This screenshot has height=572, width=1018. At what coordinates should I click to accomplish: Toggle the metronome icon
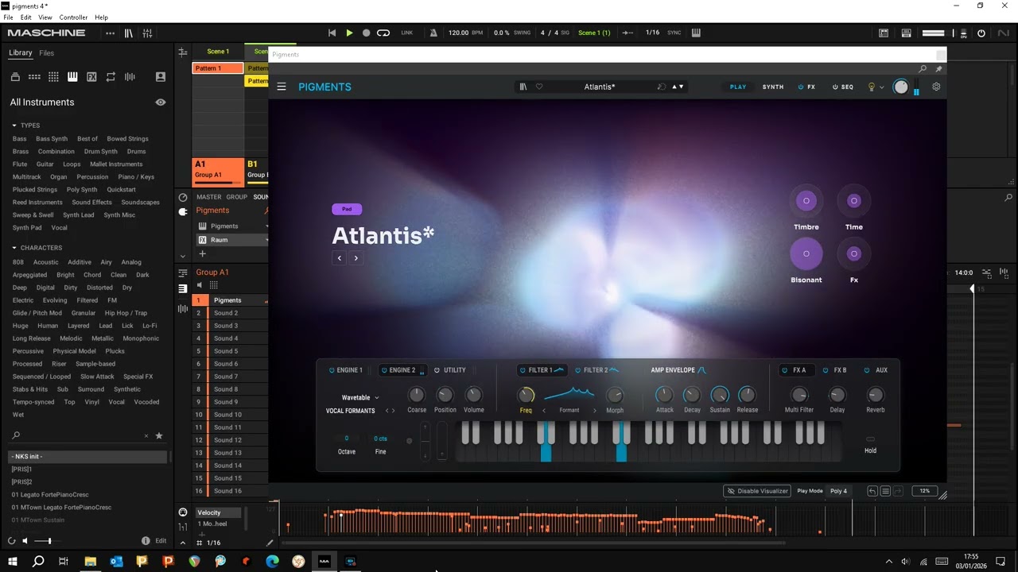(433, 33)
